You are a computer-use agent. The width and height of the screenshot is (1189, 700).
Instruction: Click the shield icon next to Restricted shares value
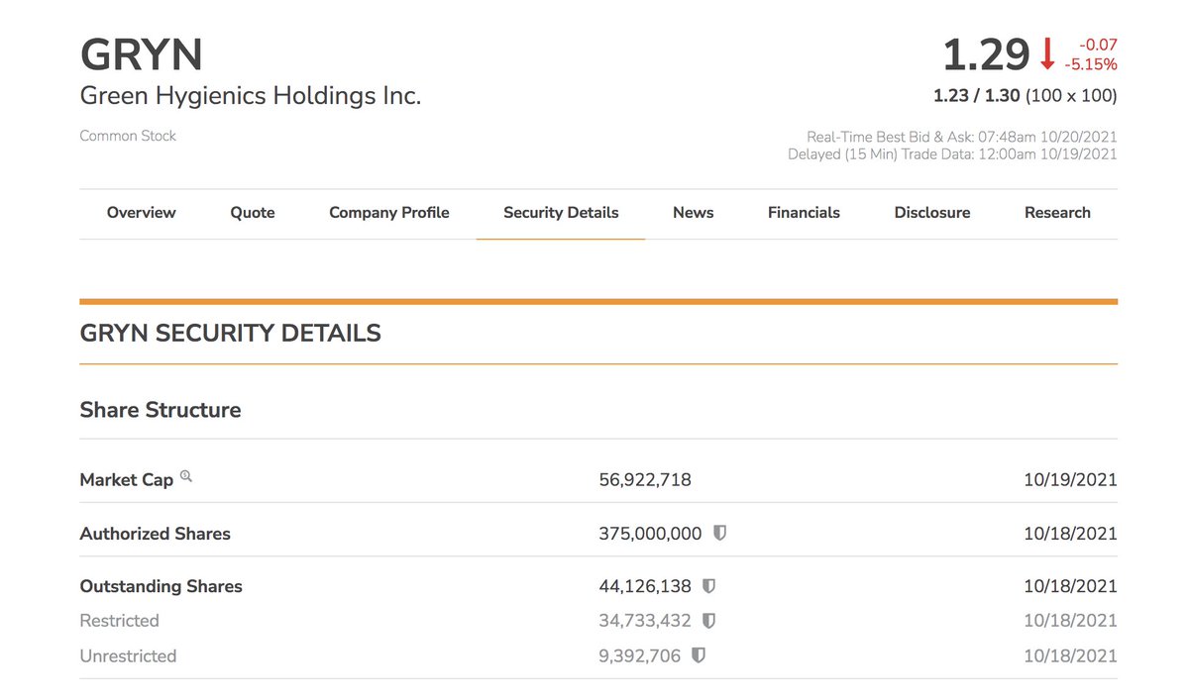[708, 621]
